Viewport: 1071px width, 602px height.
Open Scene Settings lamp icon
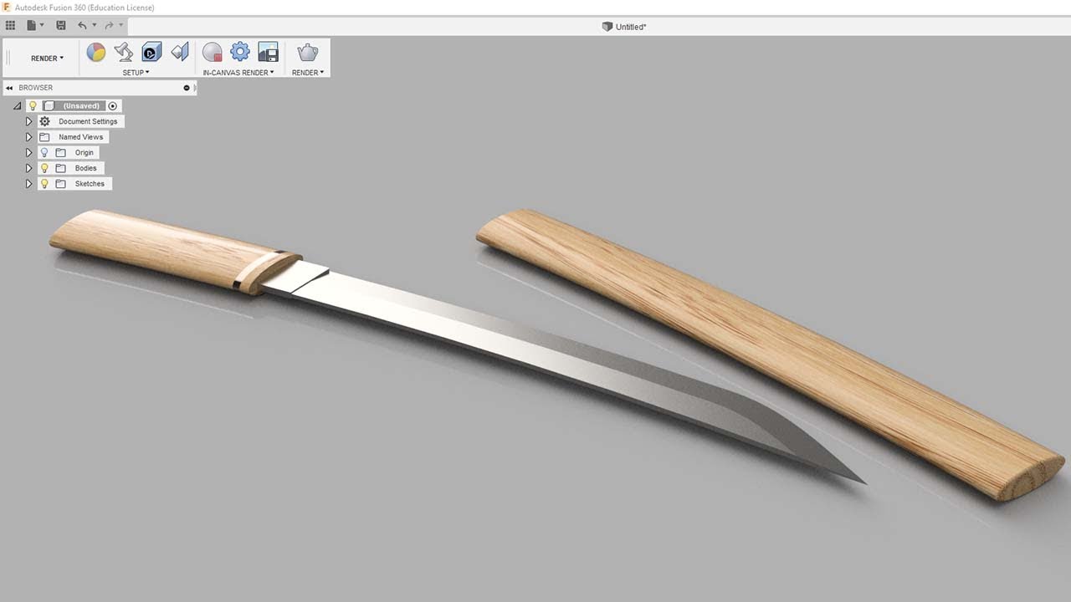[x=124, y=52]
